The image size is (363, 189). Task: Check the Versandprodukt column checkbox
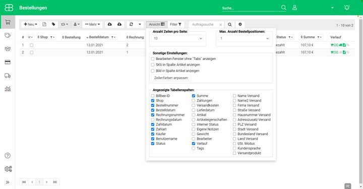tap(234, 153)
